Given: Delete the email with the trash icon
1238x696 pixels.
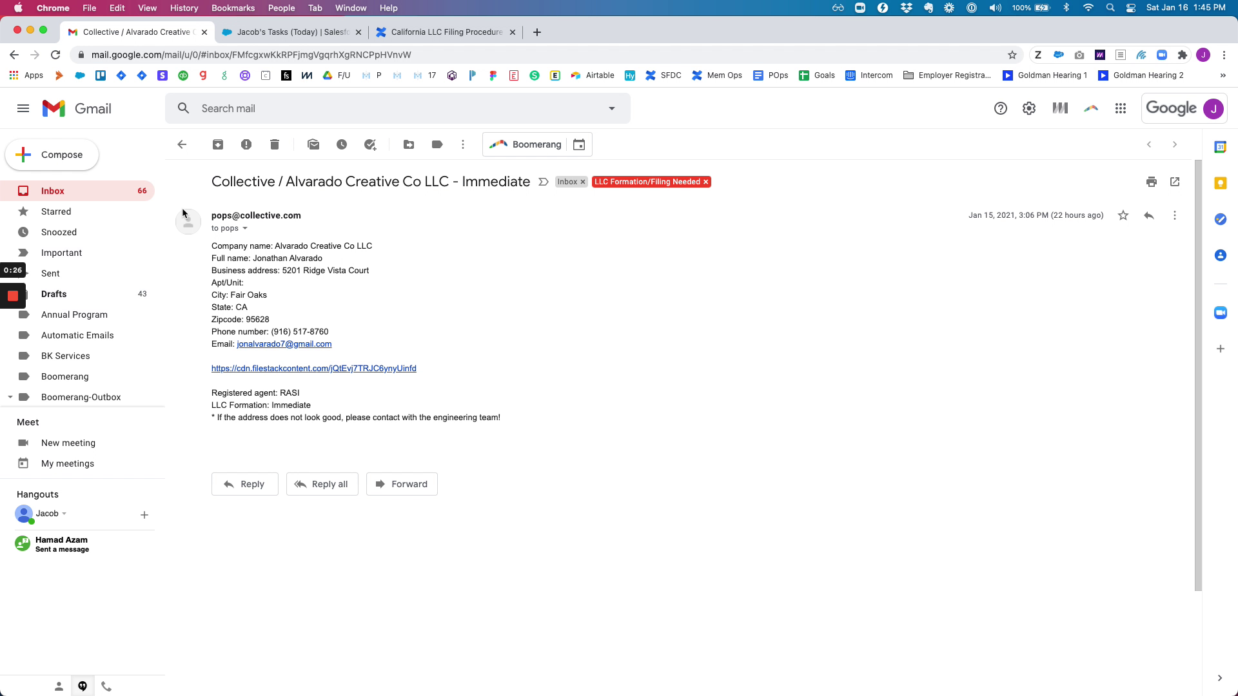Looking at the screenshot, I should (x=275, y=144).
